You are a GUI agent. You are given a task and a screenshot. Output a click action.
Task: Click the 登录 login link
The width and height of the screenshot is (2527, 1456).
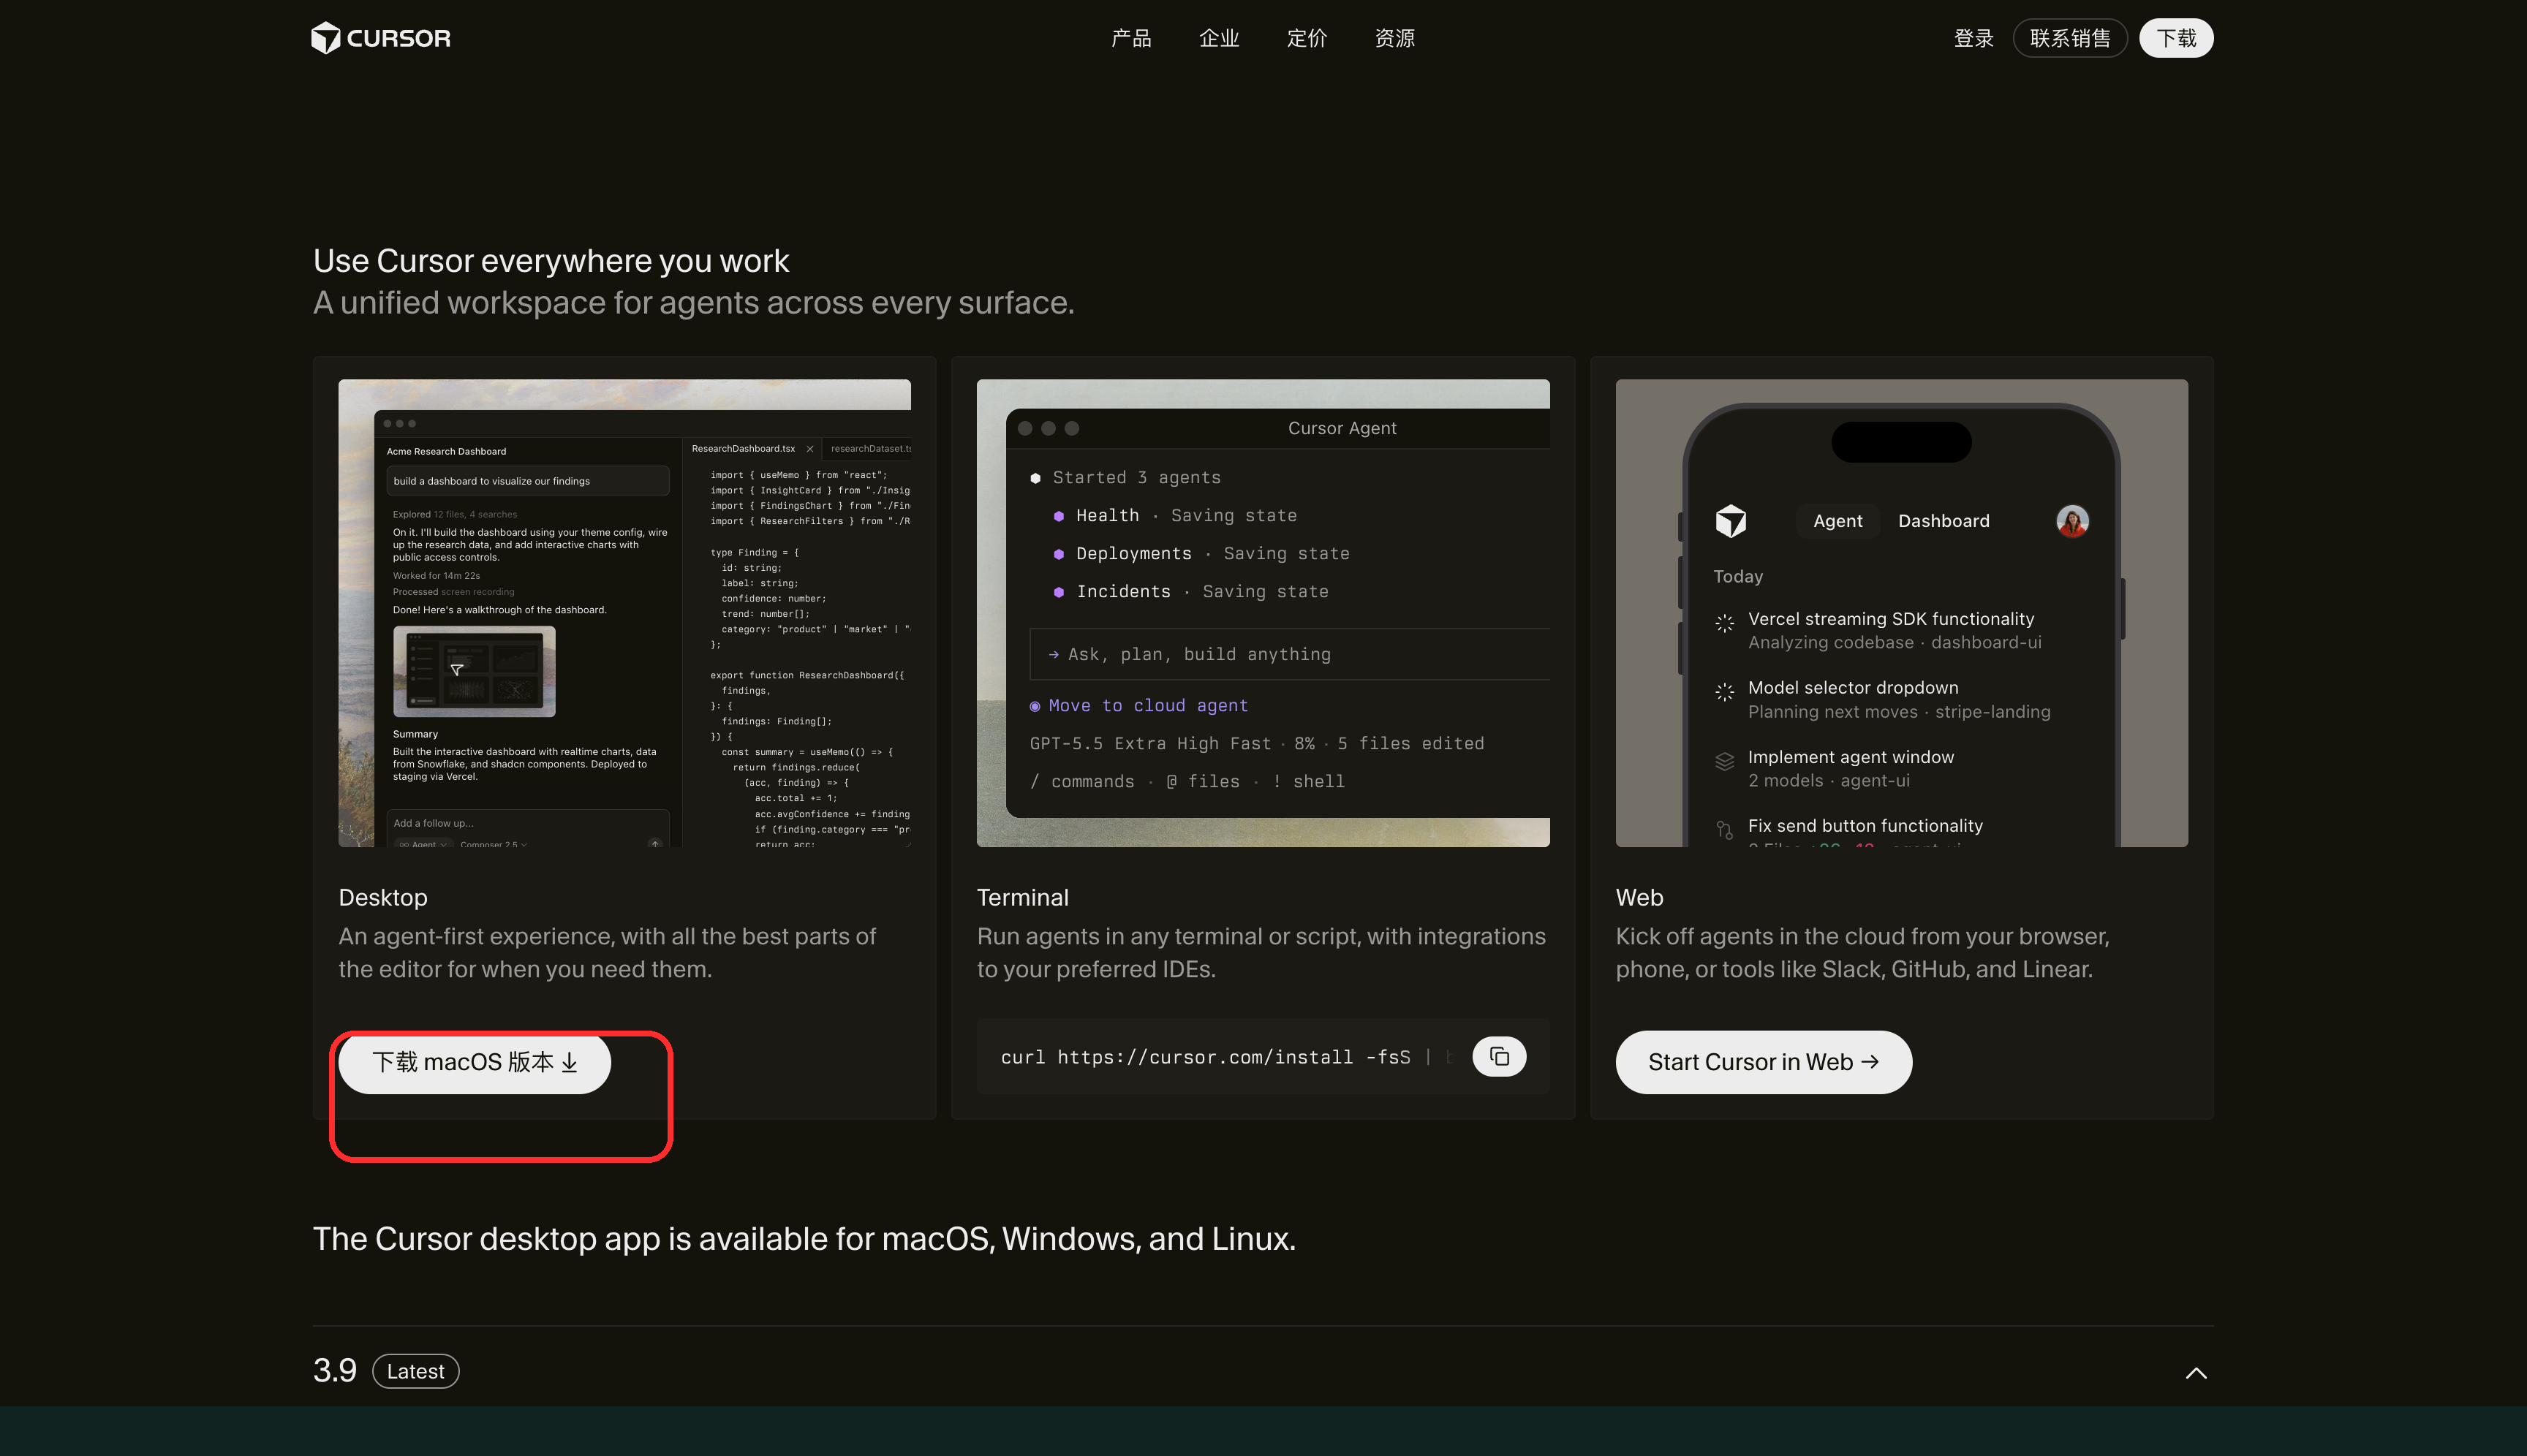(1973, 38)
